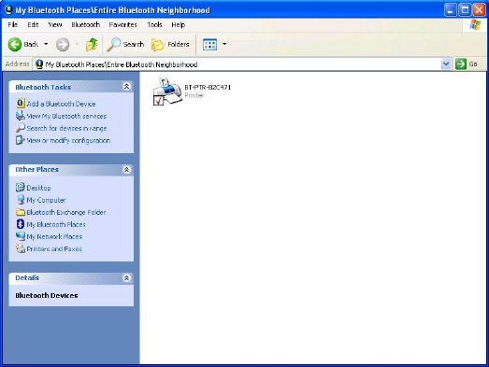
Task: Collapse the Other Places panel
Action: pyautogui.click(x=126, y=169)
